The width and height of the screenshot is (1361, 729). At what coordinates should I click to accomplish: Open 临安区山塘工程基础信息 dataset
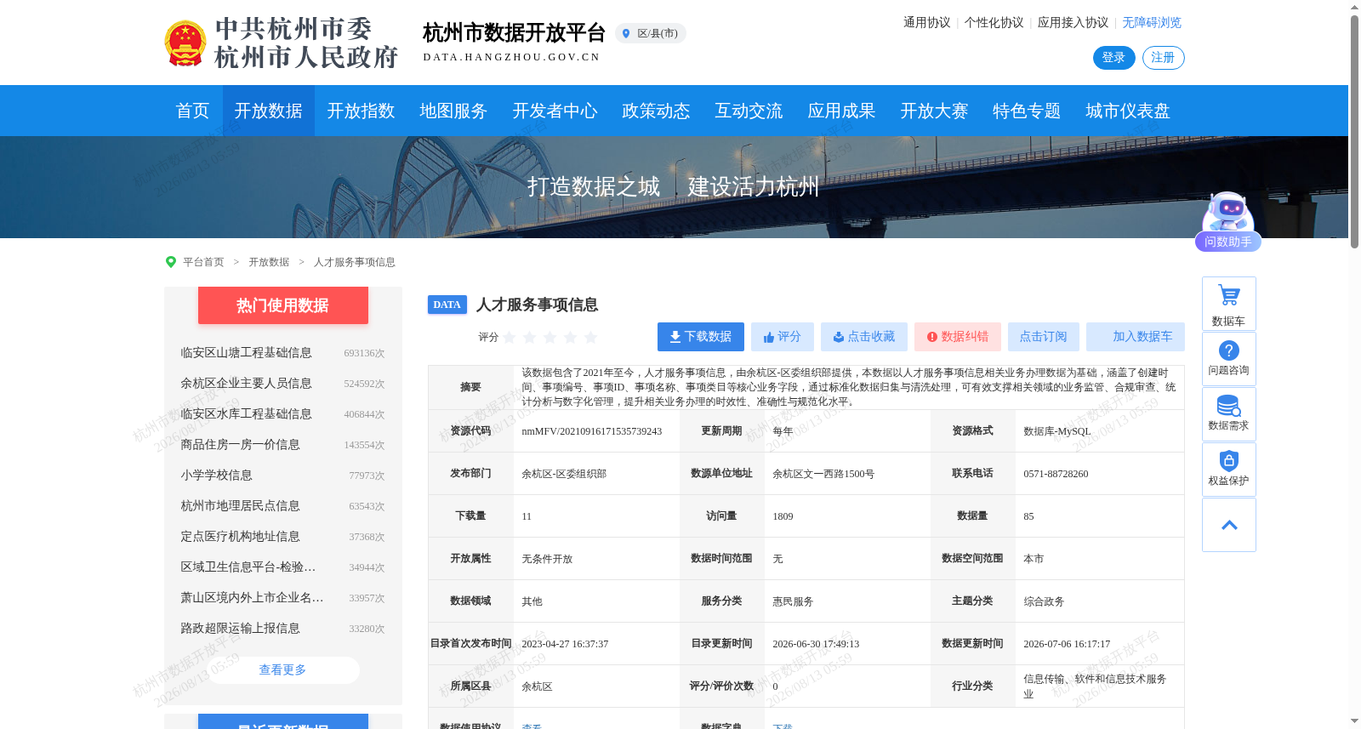246,353
